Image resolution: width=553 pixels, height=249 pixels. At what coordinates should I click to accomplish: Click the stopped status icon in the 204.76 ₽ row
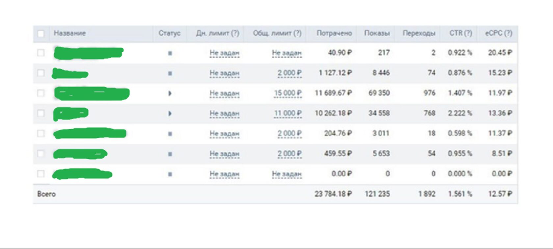click(x=170, y=134)
